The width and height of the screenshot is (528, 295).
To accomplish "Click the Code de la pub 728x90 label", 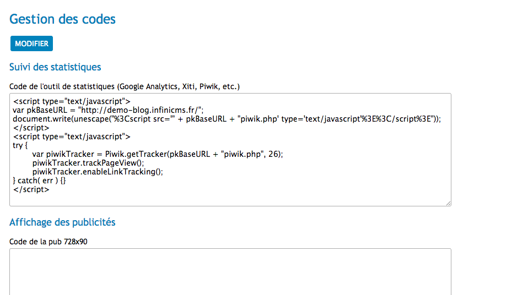I will pyautogui.click(x=49, y=242).
